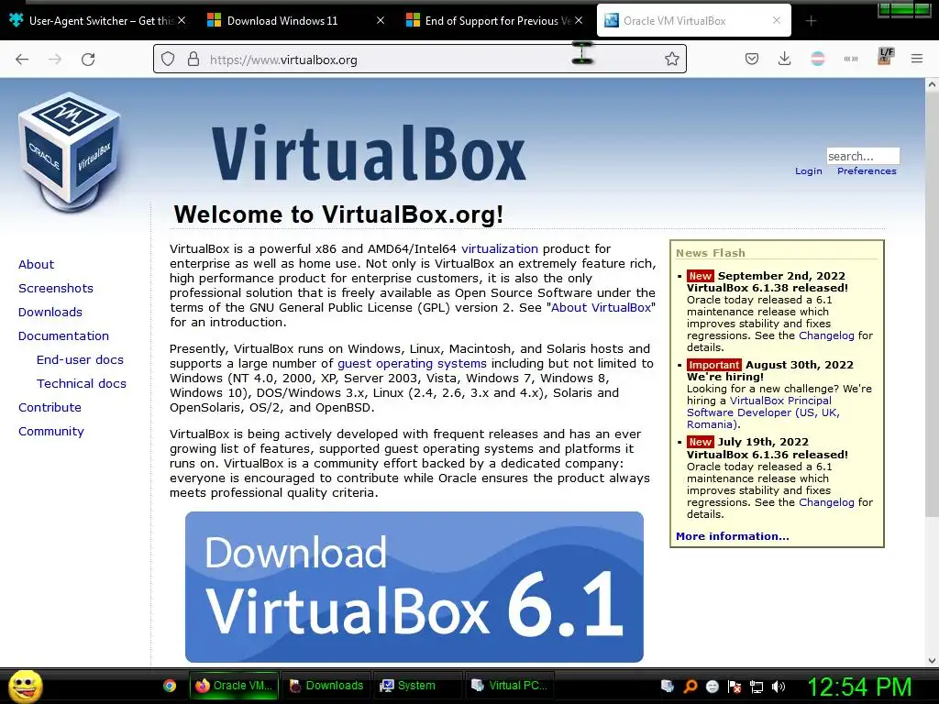
Task: Open the Firefox hamburger menu
Action: 917,59
